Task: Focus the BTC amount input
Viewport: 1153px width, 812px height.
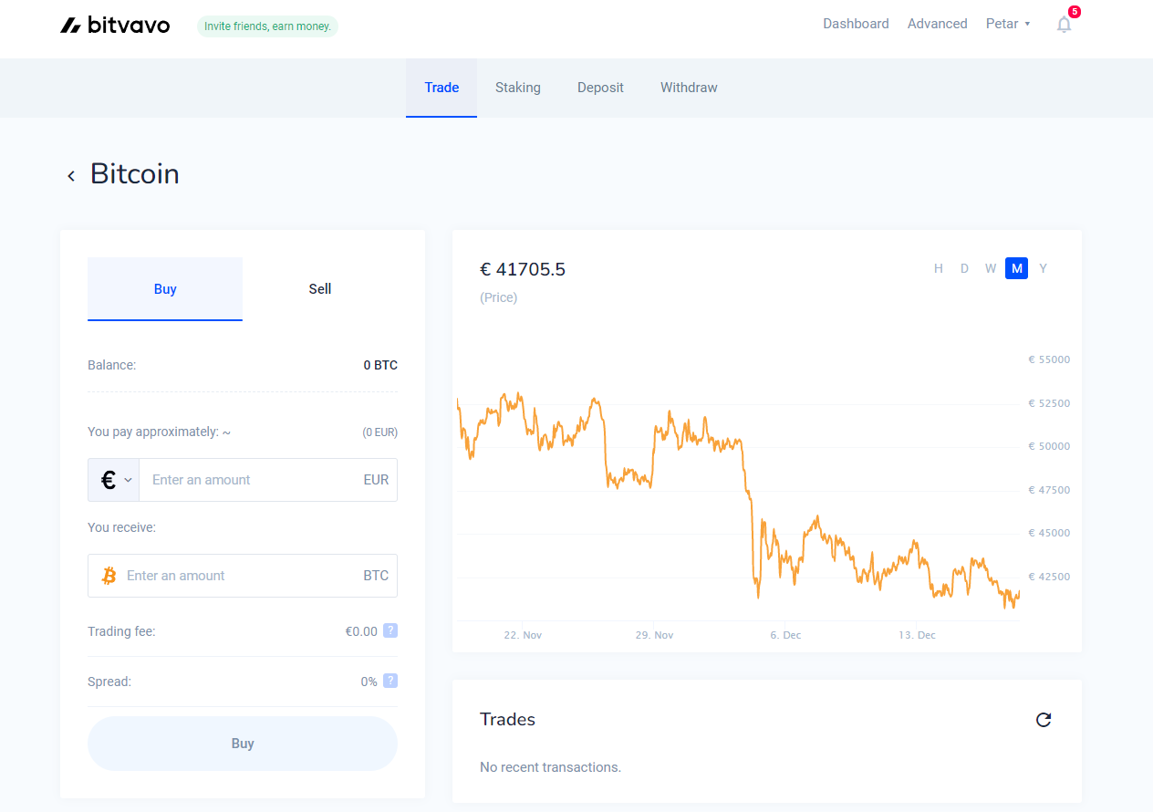Action: point(243,576)
